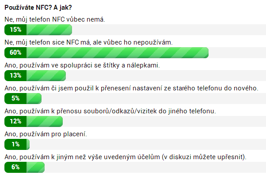Image resolution: width=266 pixels, height=179 pixels.
Task: Click option 'Ne, můj telefon NFC vůbec nemá'
Action: 55,19
